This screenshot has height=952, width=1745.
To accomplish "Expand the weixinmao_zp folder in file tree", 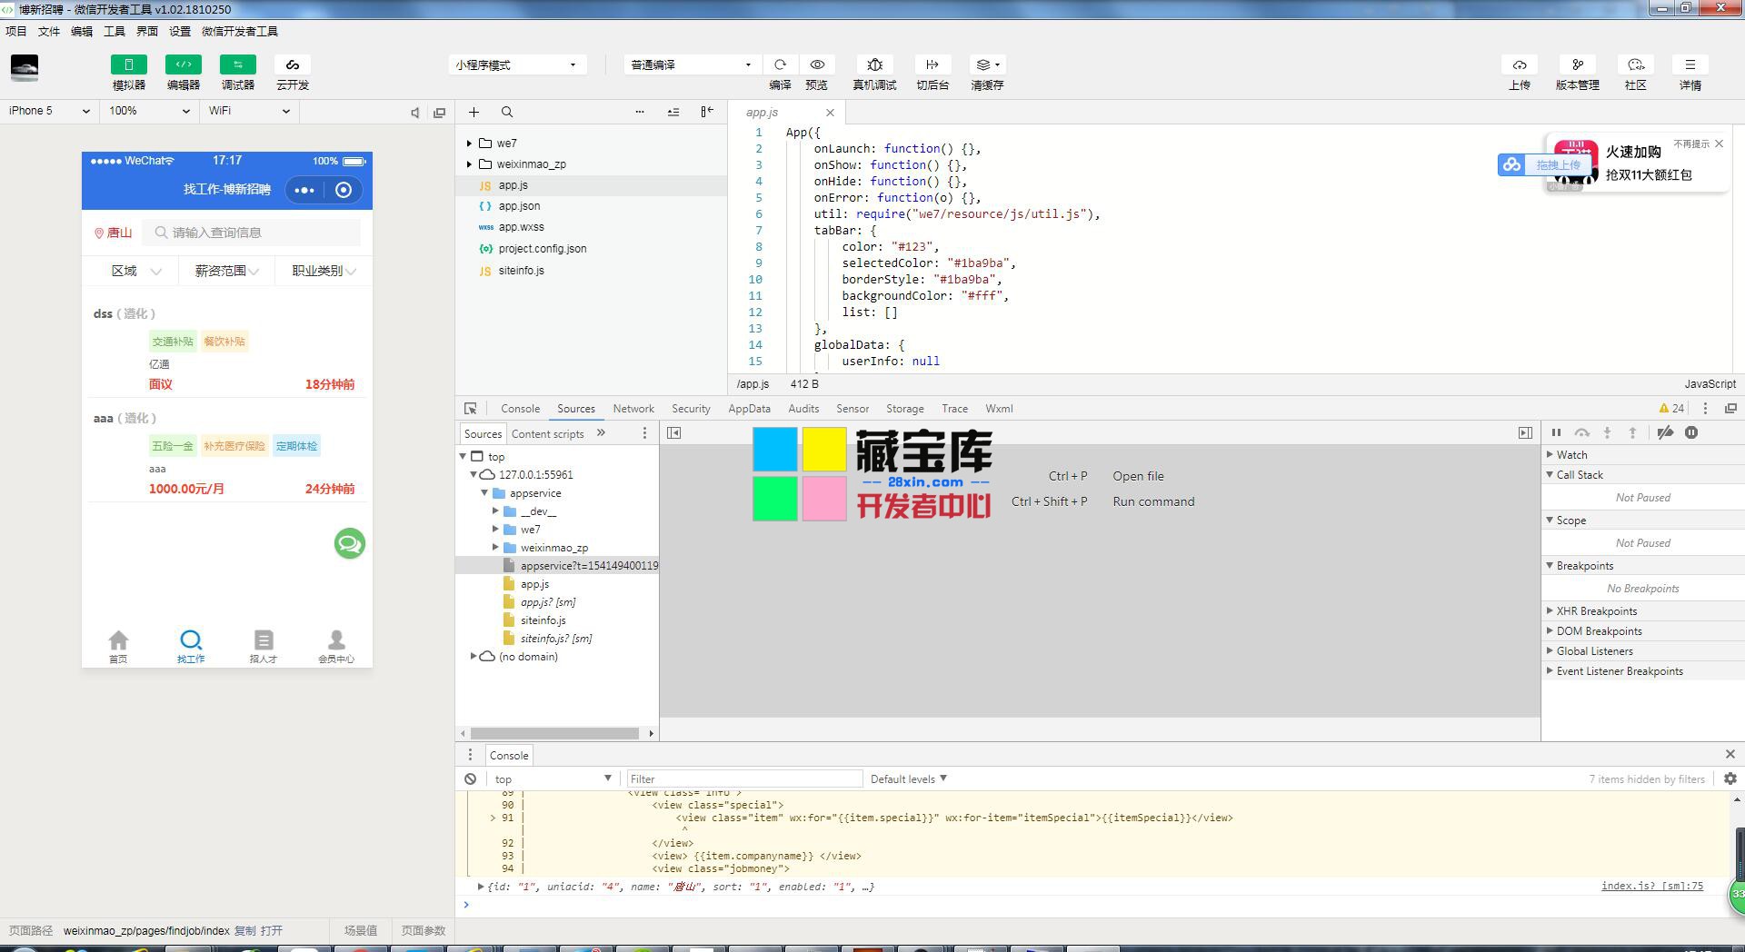I will [469, 164].
